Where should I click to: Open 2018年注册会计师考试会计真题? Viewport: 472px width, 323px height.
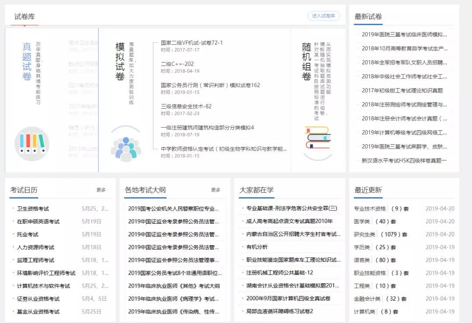coord(404,118)
